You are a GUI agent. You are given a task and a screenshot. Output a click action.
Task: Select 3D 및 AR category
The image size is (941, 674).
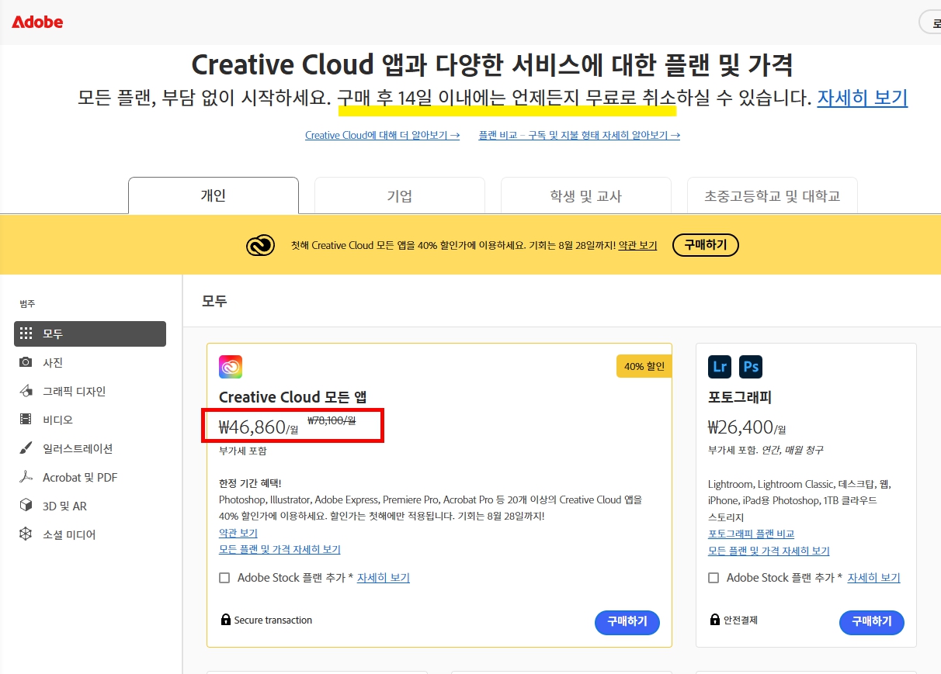[x=90, y=506]
